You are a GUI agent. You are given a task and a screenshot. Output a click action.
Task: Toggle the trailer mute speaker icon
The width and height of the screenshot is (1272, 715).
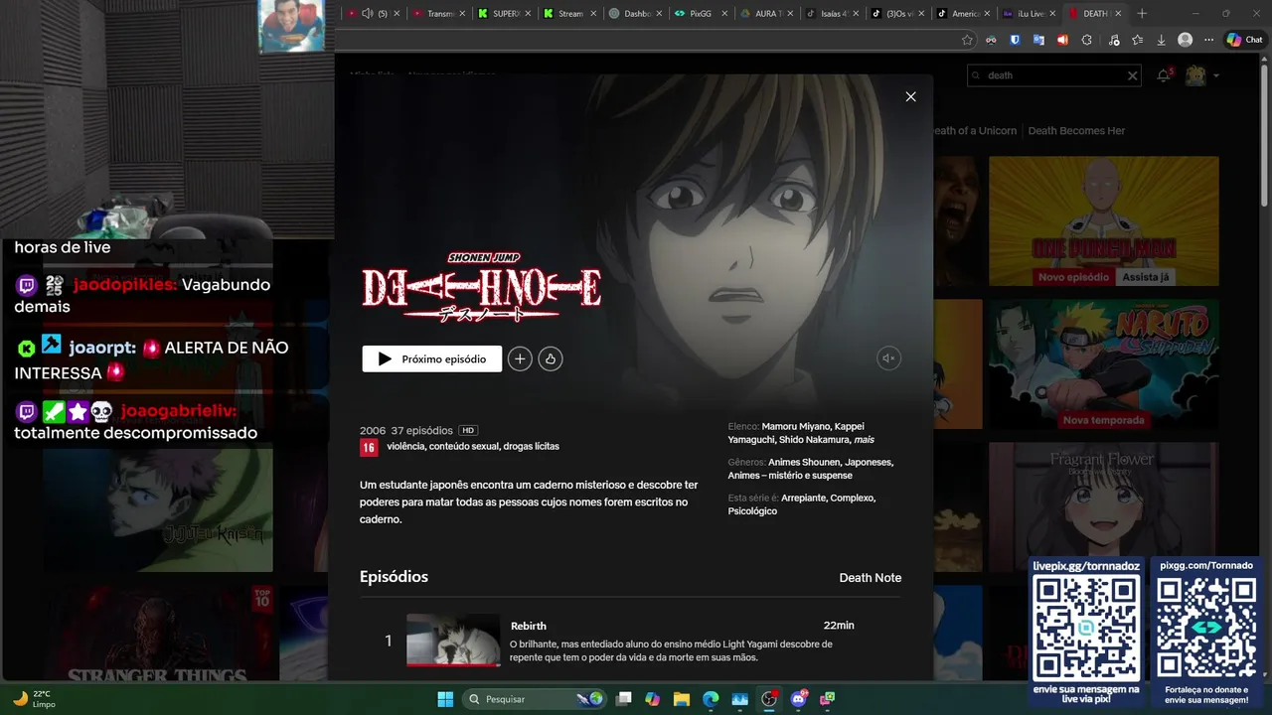(x=889, y=358)
